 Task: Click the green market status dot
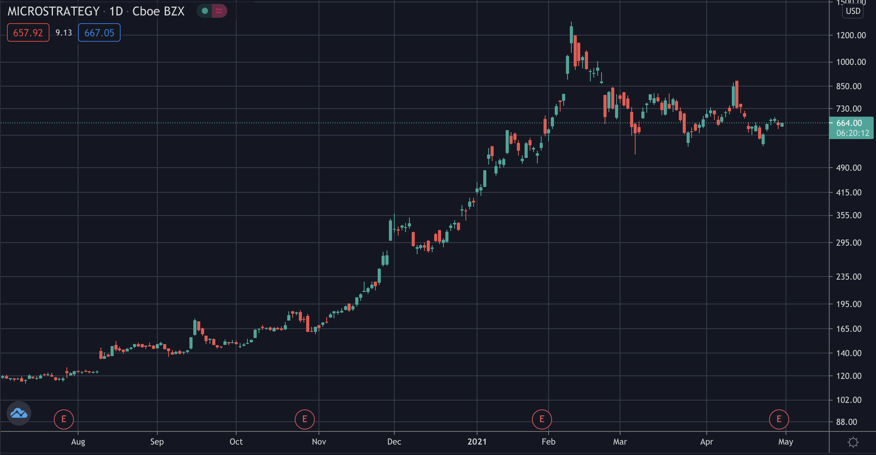point(205,11)
